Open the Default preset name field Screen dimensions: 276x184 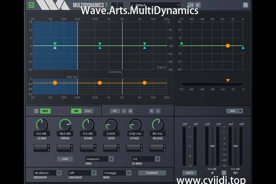[155, 5]
